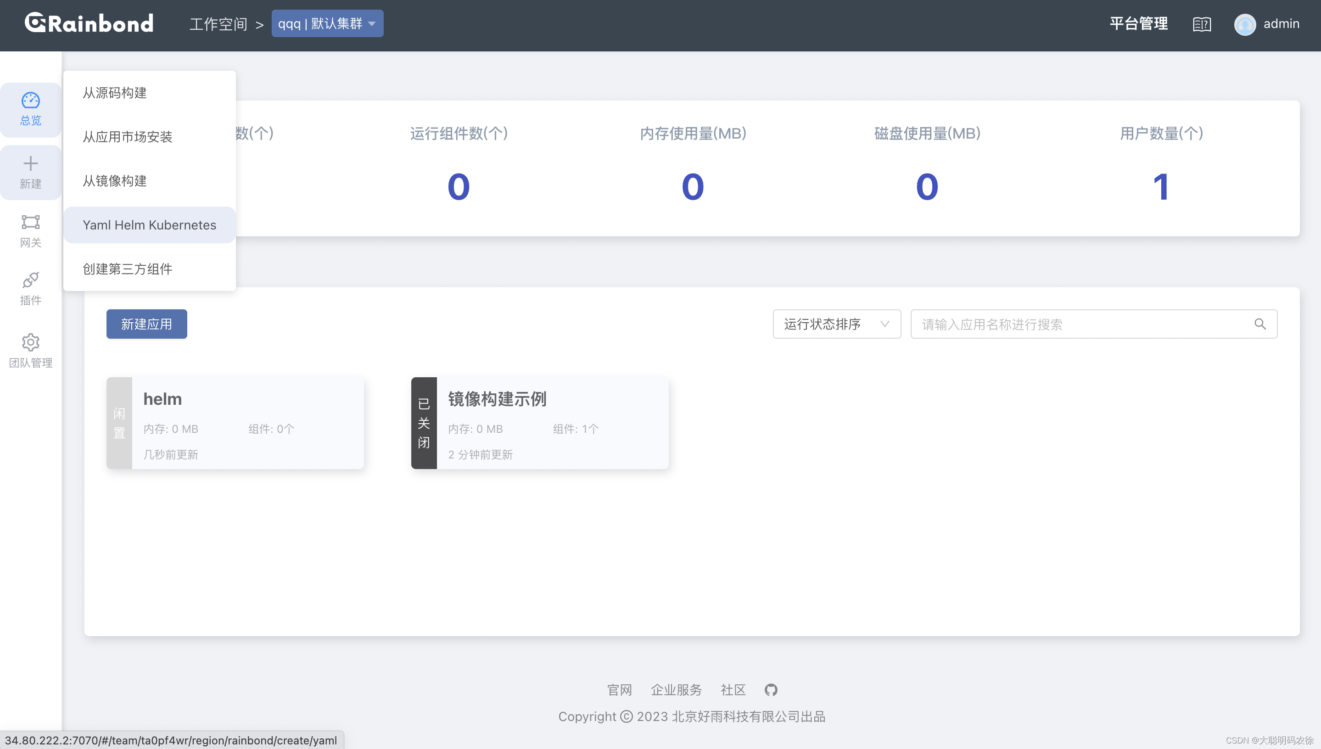Open the 运行状态排序 sort dropdown

click(x=836, y=324)
